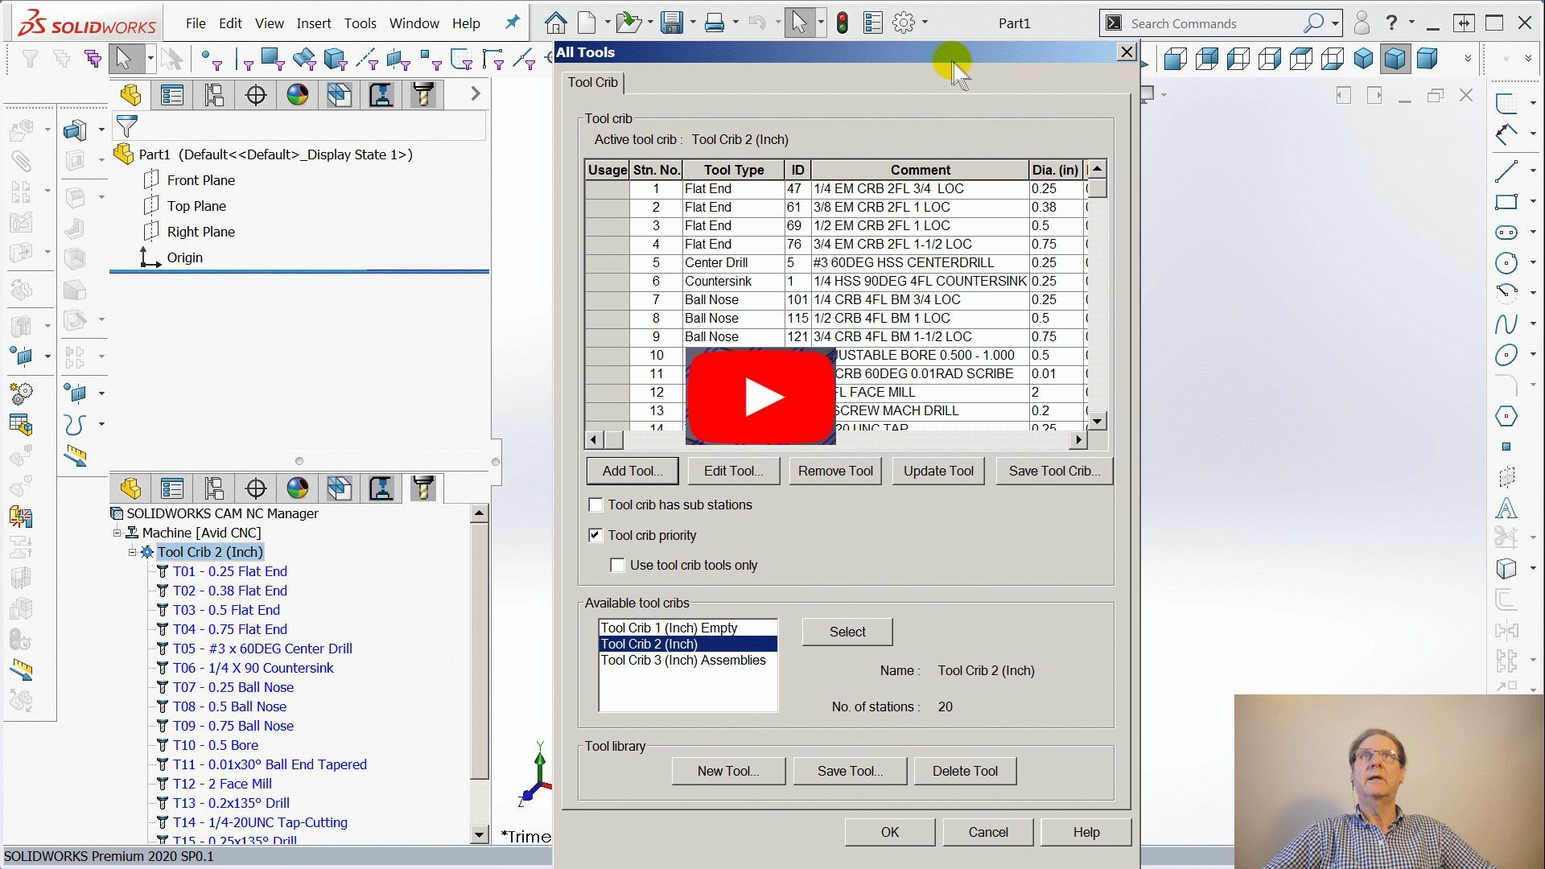Open the Edit menu in menu bar
1545x869 pixels.
coord(229,23)
